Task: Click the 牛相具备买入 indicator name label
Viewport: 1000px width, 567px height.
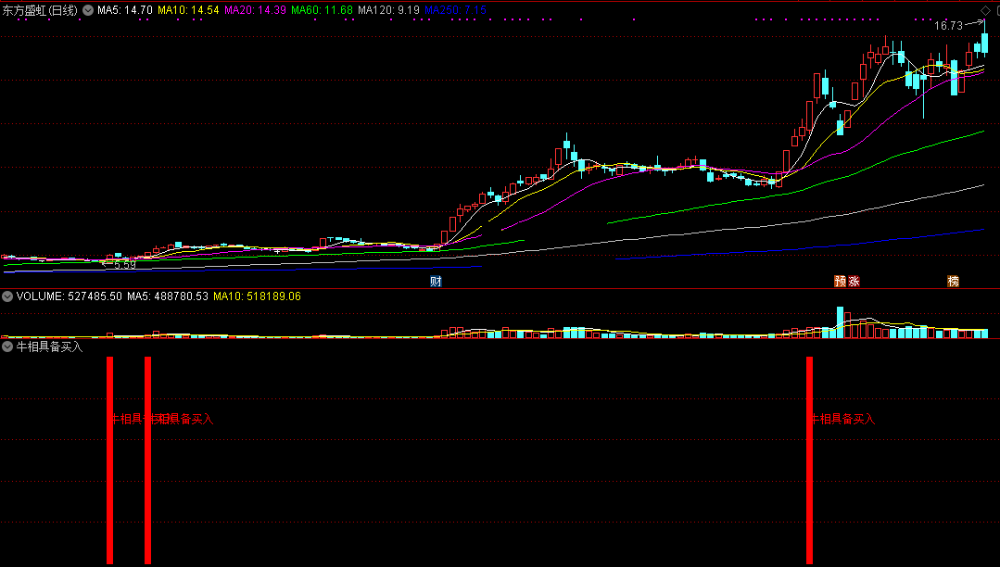Action: coord(49,346)
